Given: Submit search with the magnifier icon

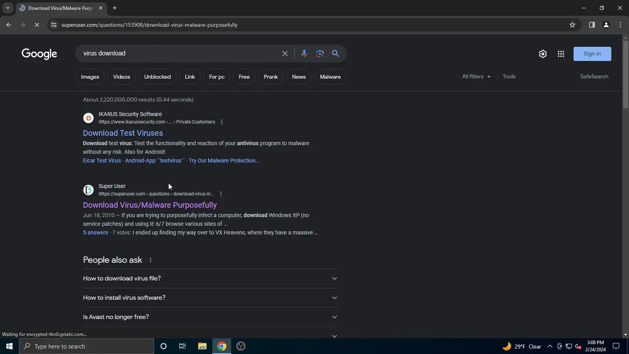Looking at the screenshot, I should pos(335,53).
